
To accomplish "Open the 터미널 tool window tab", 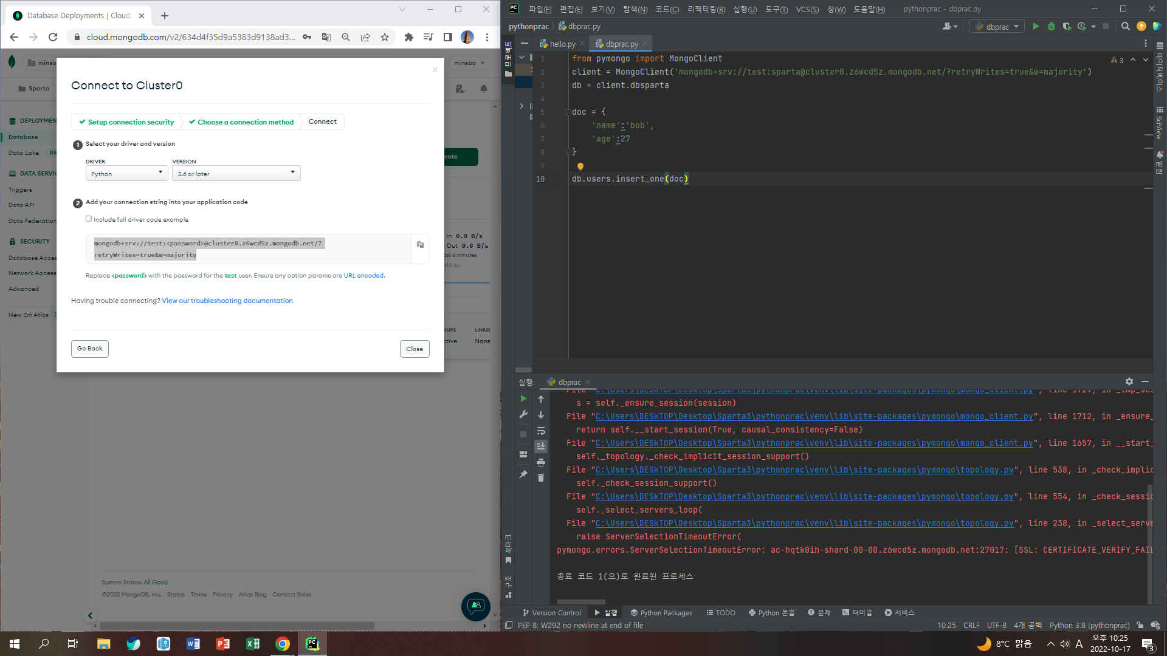I will point(857,613).
